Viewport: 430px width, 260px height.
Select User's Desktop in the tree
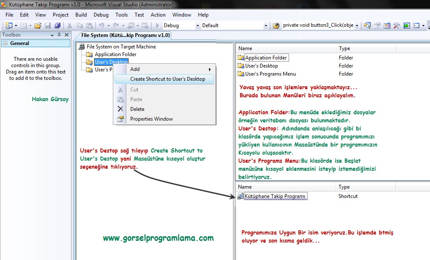click(111, 62)
